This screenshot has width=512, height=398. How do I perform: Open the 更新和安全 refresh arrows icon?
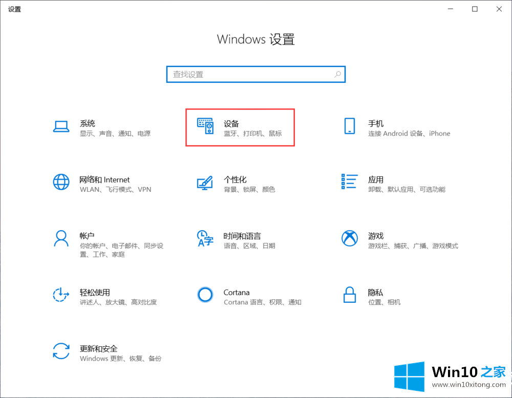61,351
